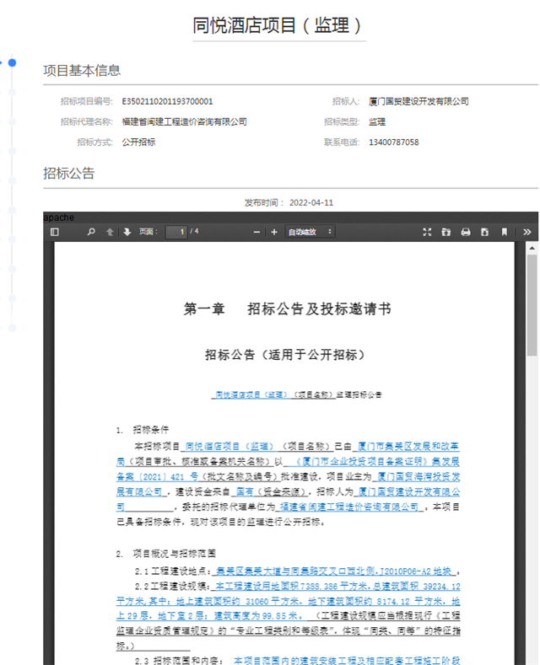Select agency name 福建省闽建工程造价咨询有限公司 in info section
Image resolution: width=540 pixels, height=665 pixels.
pyautogui.click(x=184, y=121)
